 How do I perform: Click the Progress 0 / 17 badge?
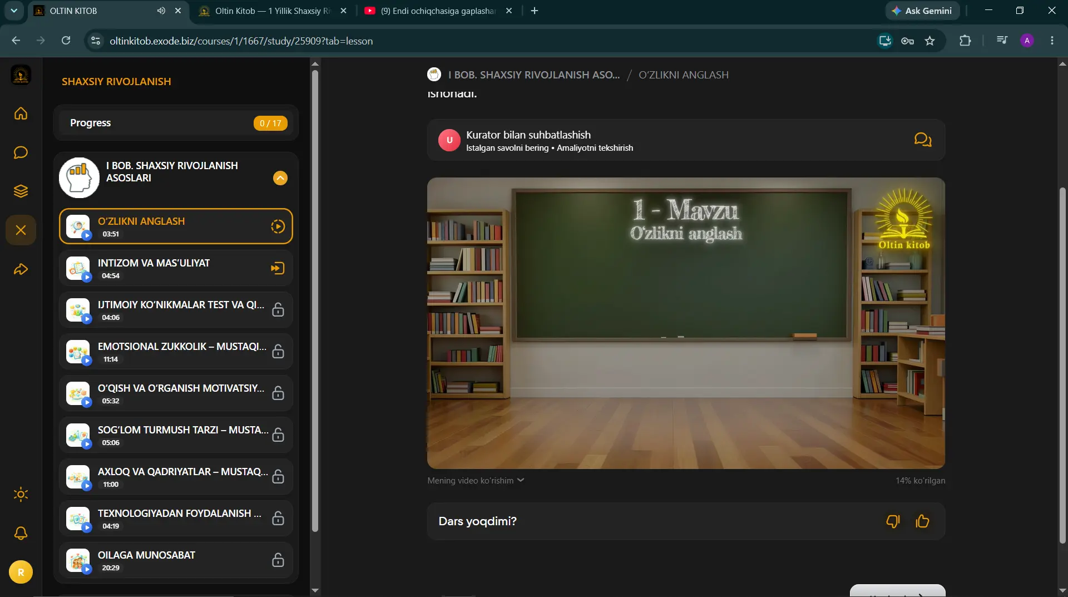[270, 123]
